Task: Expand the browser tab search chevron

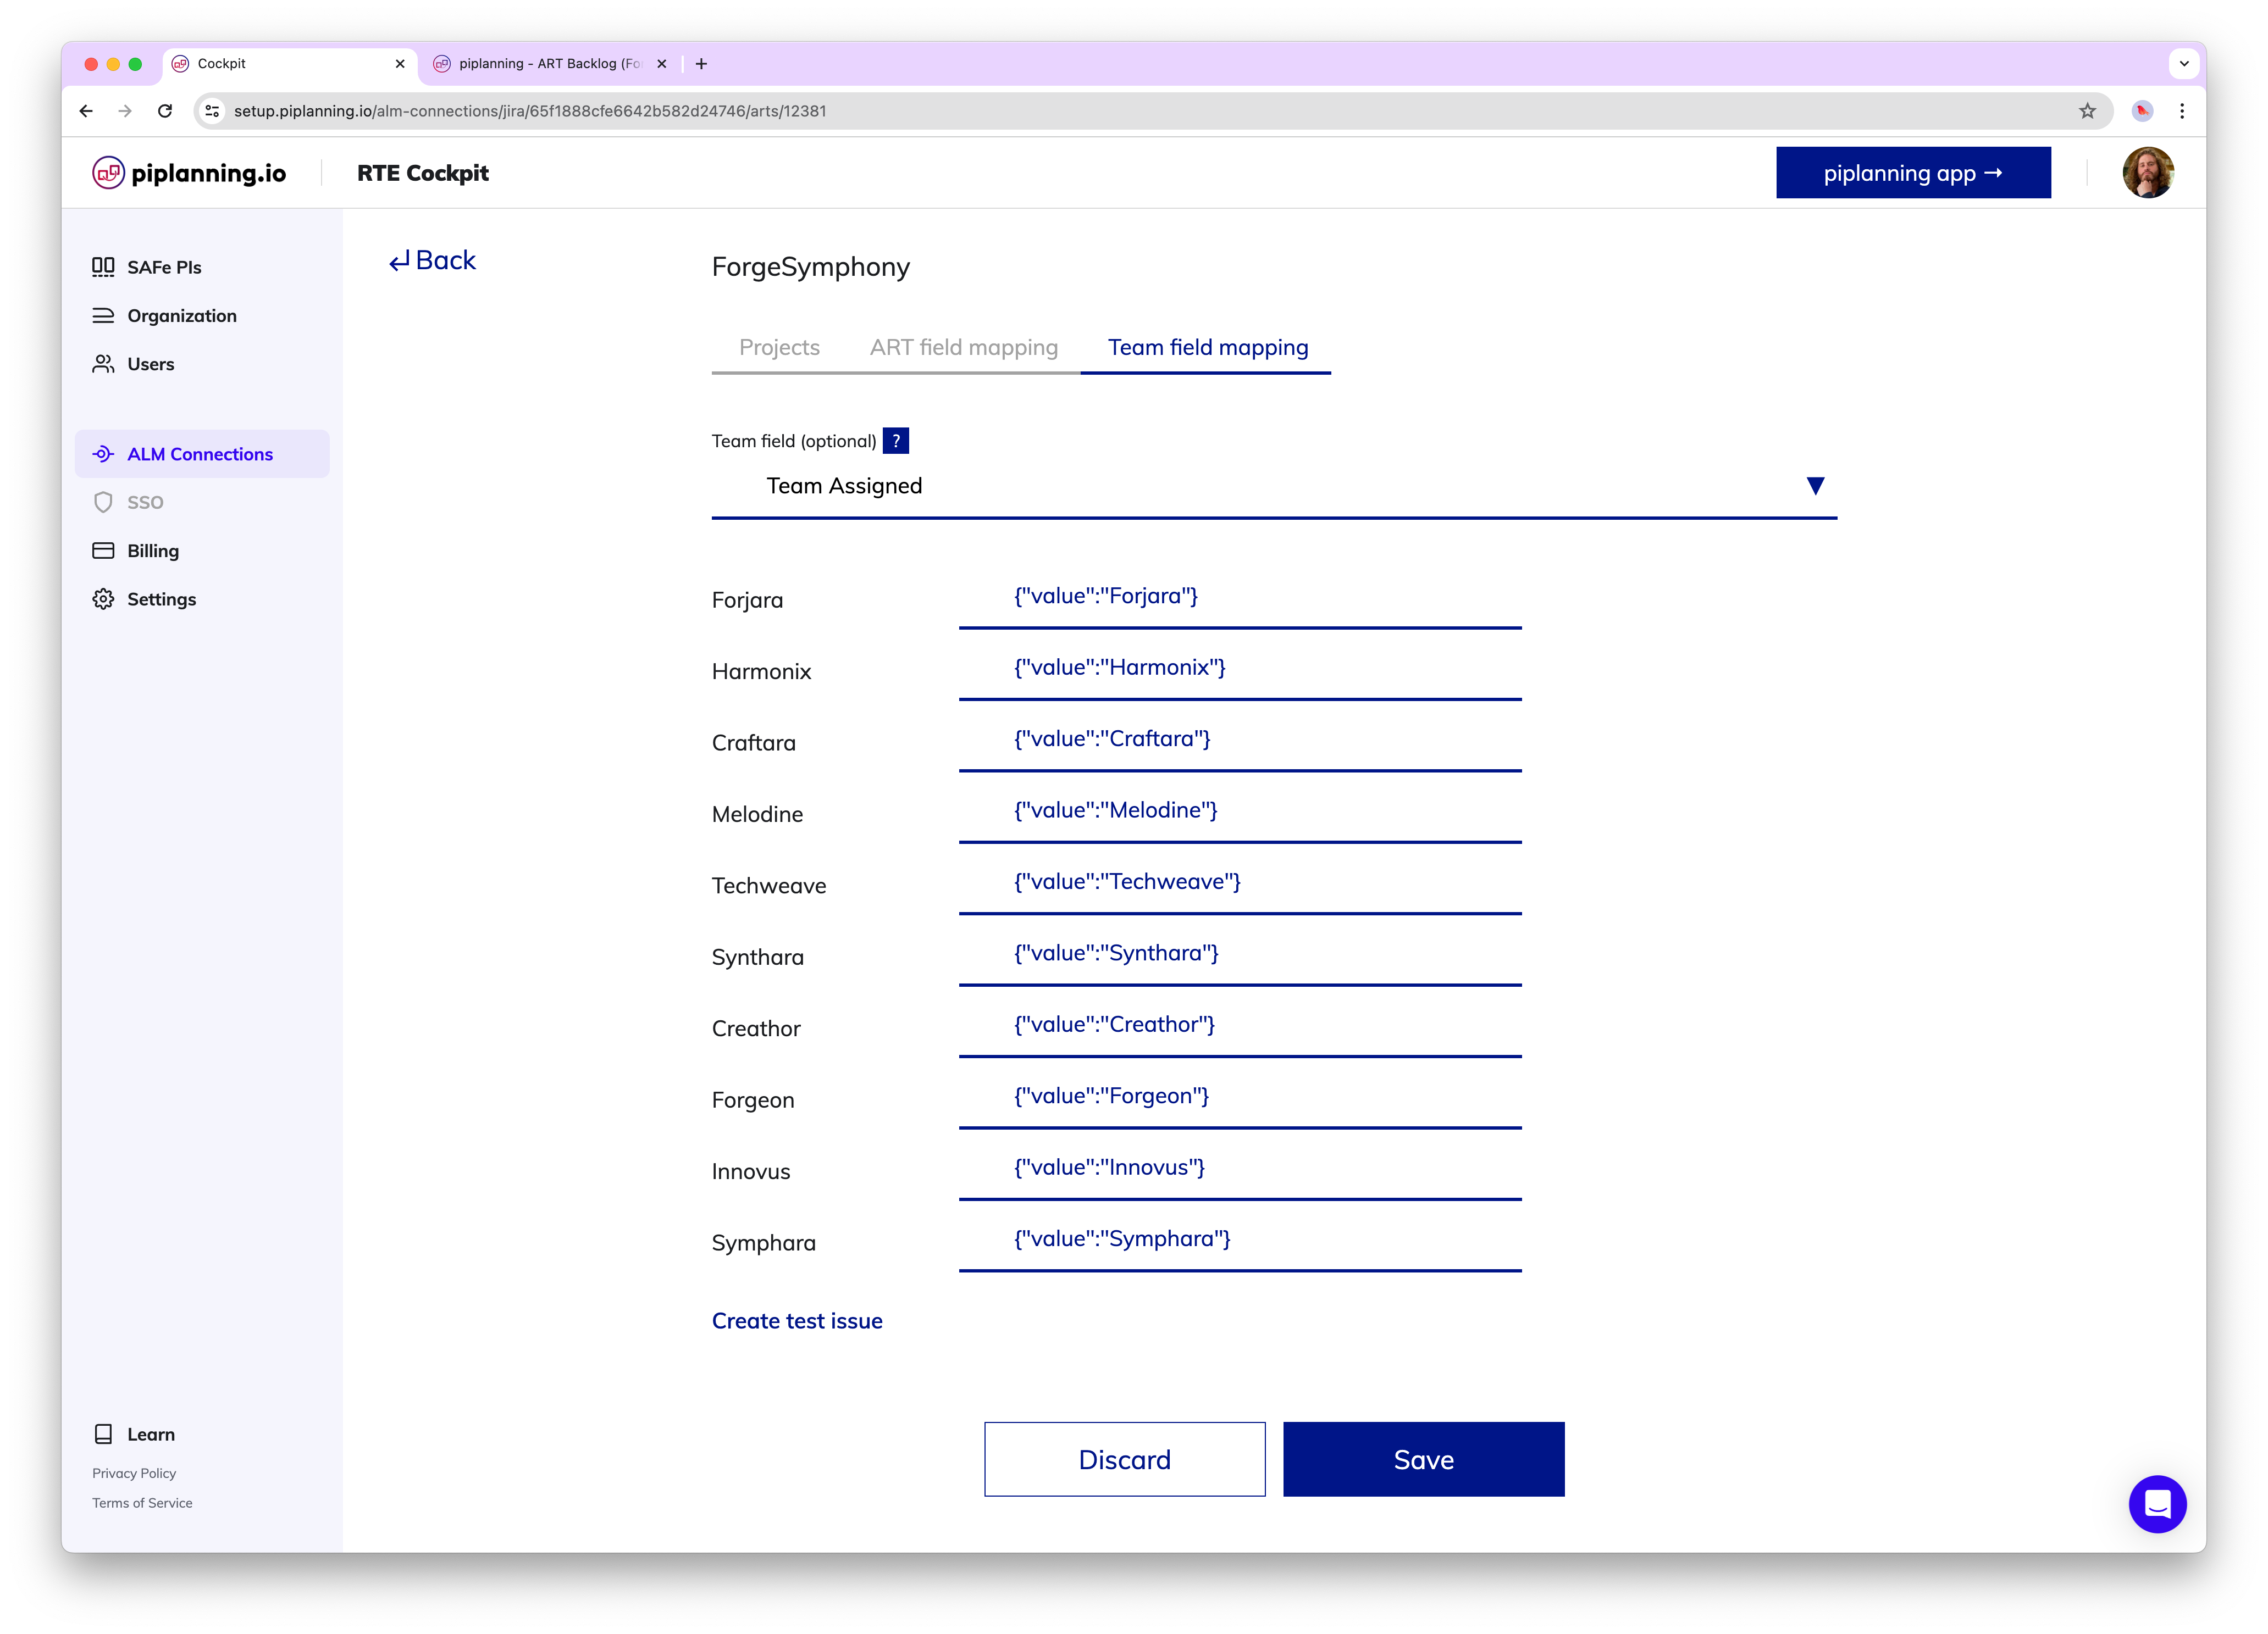Action: (2184, 63)
